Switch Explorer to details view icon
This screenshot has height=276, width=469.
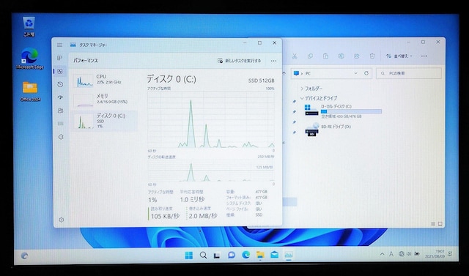click(x=433, y=224)
